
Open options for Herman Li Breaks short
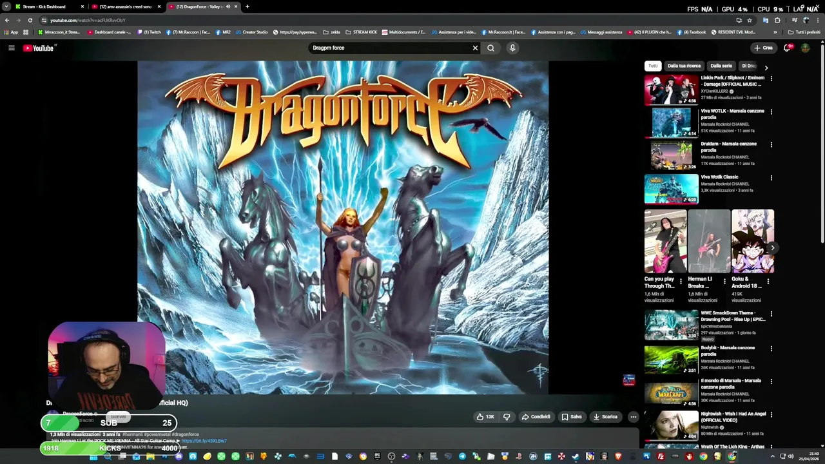[724, 282]
